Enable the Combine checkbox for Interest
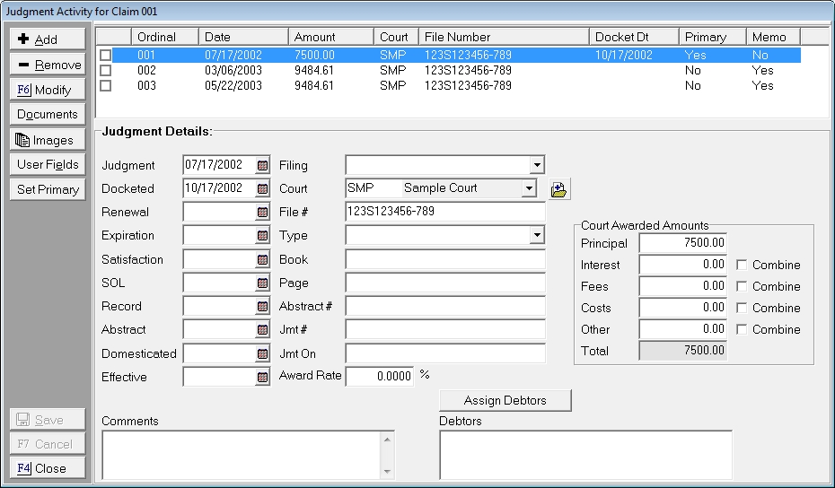This screenshot has width=835, height=488. (x=742, y=266)
